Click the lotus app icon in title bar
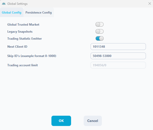Image resolution: width=153 pixels, height=130 pixels. [x=4, y=4]
